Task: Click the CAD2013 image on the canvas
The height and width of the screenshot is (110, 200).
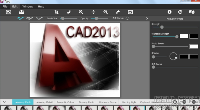Action: point(75,60)
